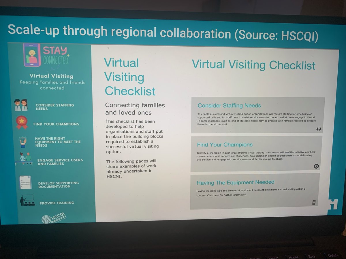
Task: Open the Find Your Champions heading
Action: click(x=225, y=145)
